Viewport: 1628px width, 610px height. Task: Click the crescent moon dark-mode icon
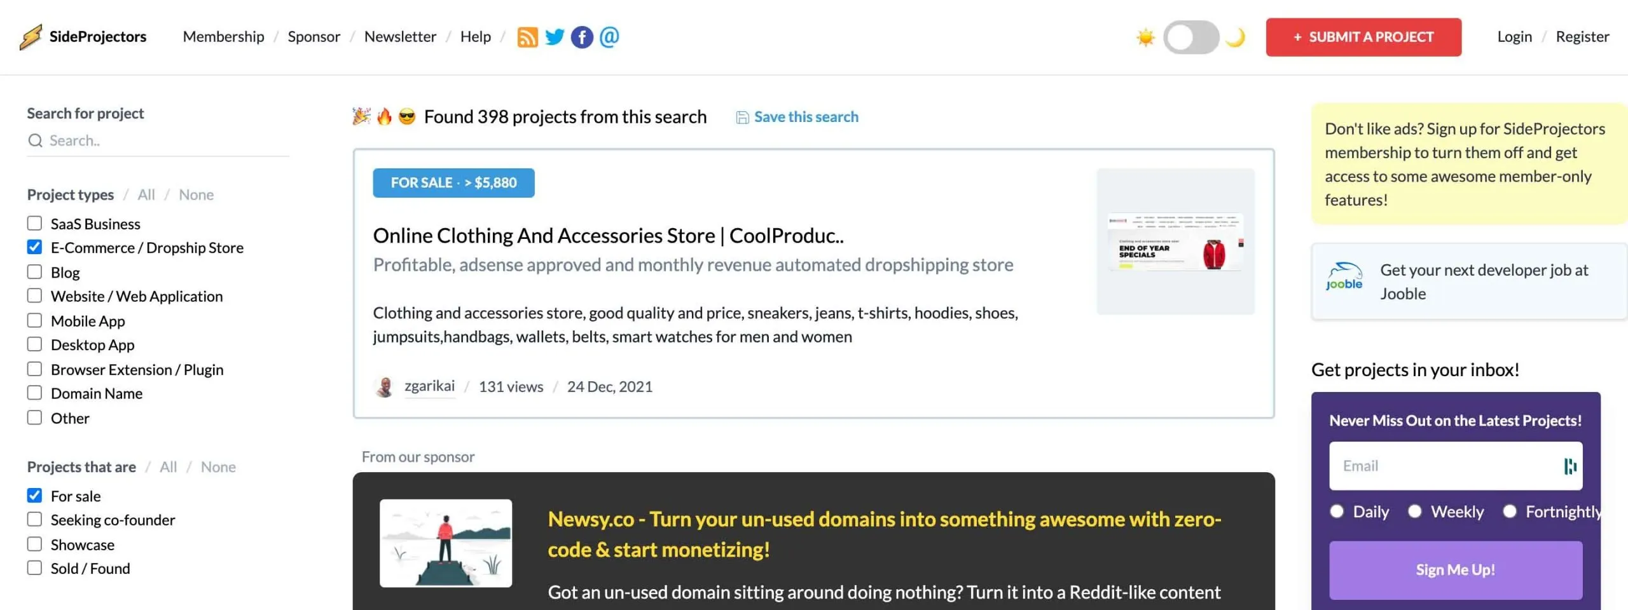[1235, 37]
